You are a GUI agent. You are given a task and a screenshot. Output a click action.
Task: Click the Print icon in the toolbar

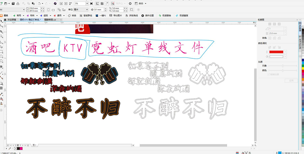pyautogui.click(x=18, y=4)
